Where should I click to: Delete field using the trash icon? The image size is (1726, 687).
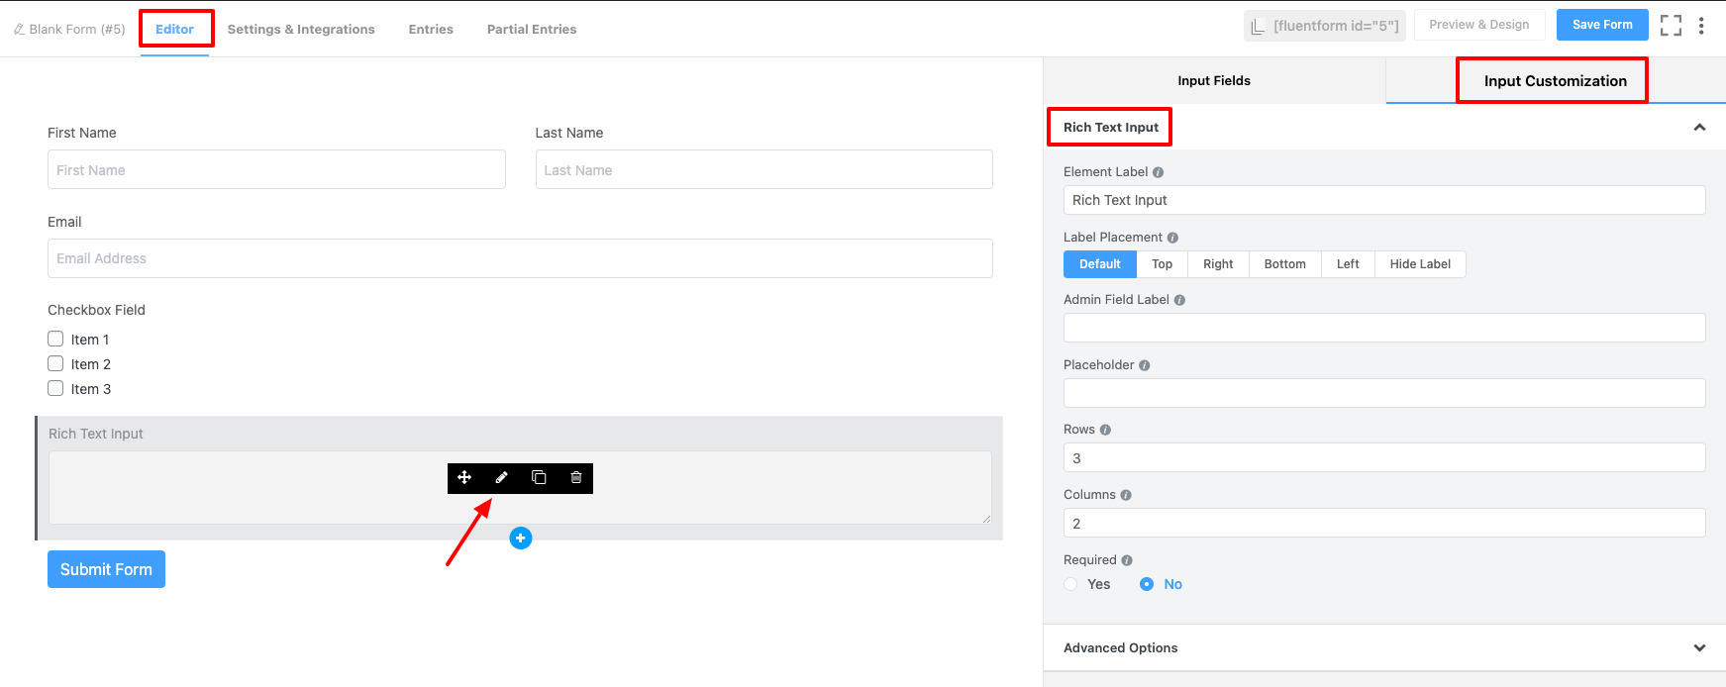pyautogui.click(x=576, y=478)
